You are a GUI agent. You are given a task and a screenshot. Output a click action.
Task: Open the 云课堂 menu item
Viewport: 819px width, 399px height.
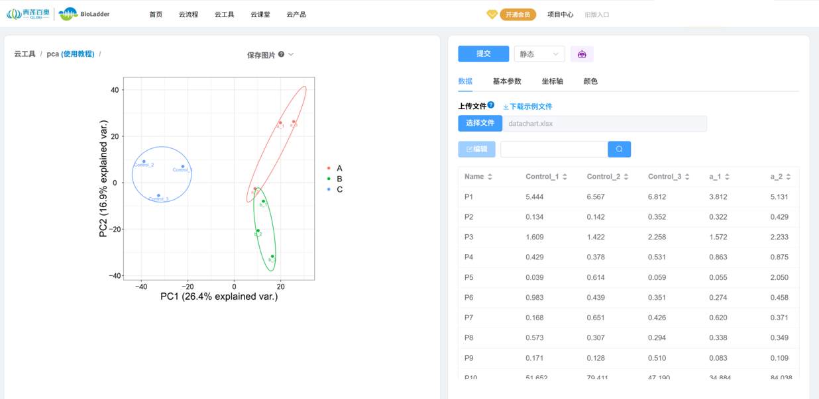point(260,14)
